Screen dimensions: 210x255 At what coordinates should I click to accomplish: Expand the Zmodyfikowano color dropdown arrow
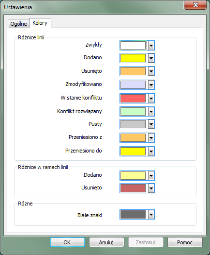151,85
